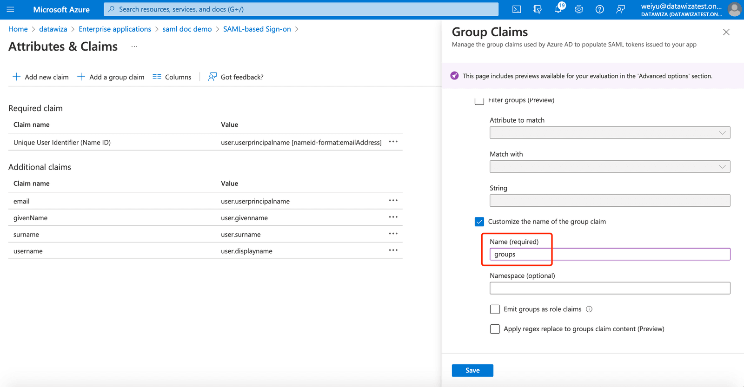
Task: Click the Namespace (optional) field
Action: [610, 288]
